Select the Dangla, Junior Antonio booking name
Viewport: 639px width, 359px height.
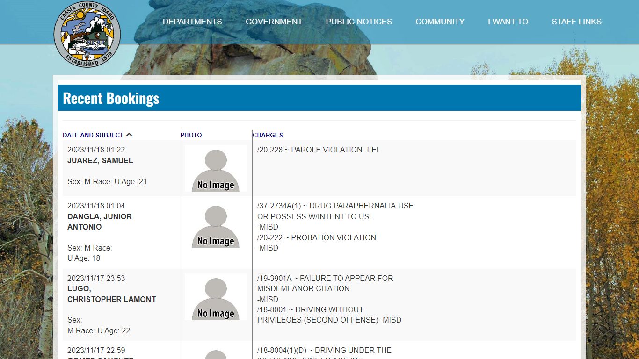click(100, 222)
